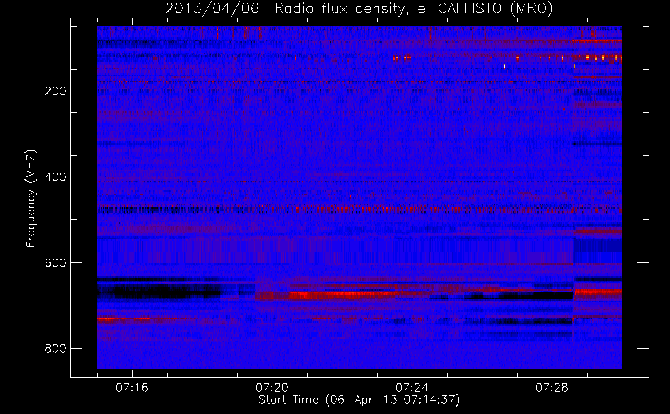Viewport: 670px width, 414px height.
Task: Click the 'Frequency (MHZ)' axis label
Action: 31,198
